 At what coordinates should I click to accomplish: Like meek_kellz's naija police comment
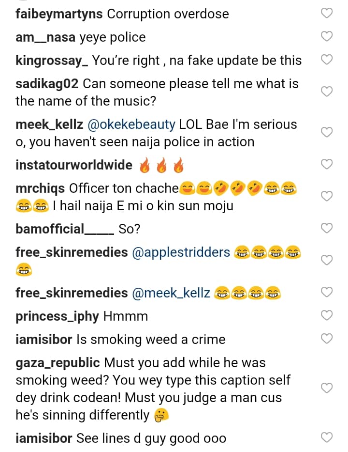pyautogui.click(x=327, y=132)
